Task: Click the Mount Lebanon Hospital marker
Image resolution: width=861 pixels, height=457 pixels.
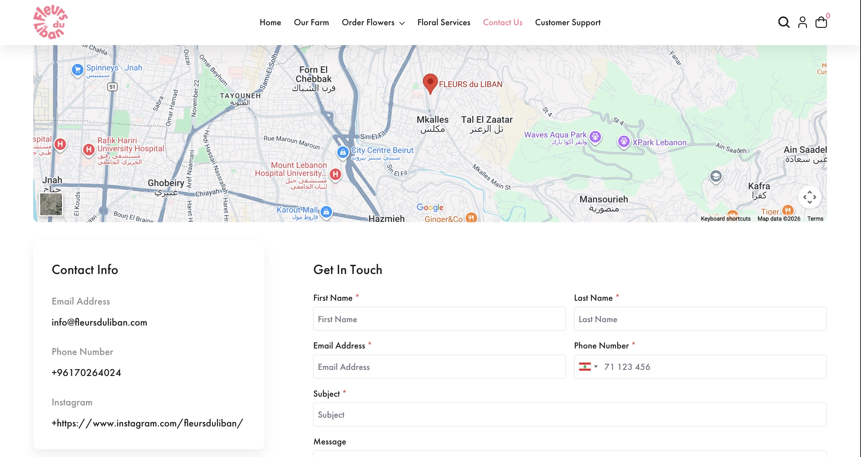Action: (335, 174)
